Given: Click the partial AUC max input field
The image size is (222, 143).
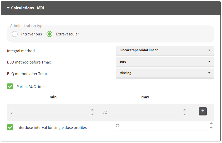Looking at the screenshot, I should click(x=141, y=112).
